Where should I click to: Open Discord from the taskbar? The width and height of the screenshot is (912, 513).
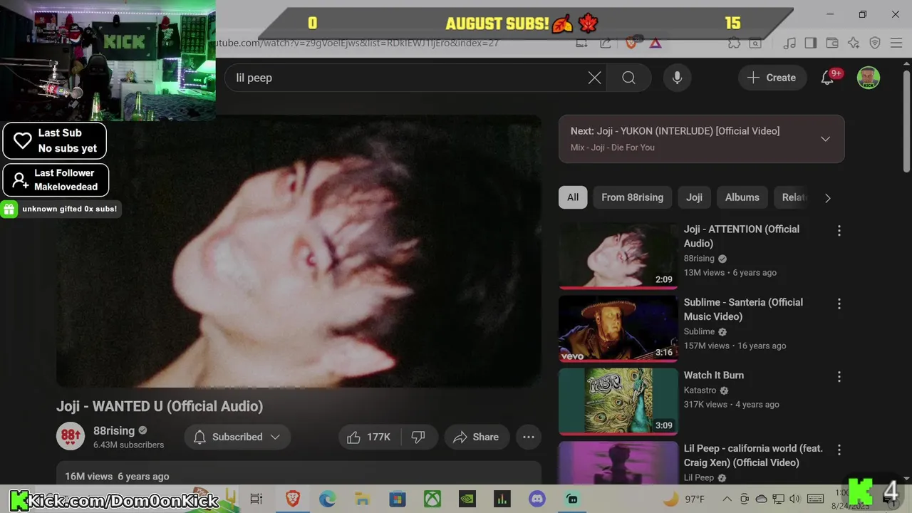(537, 499)
